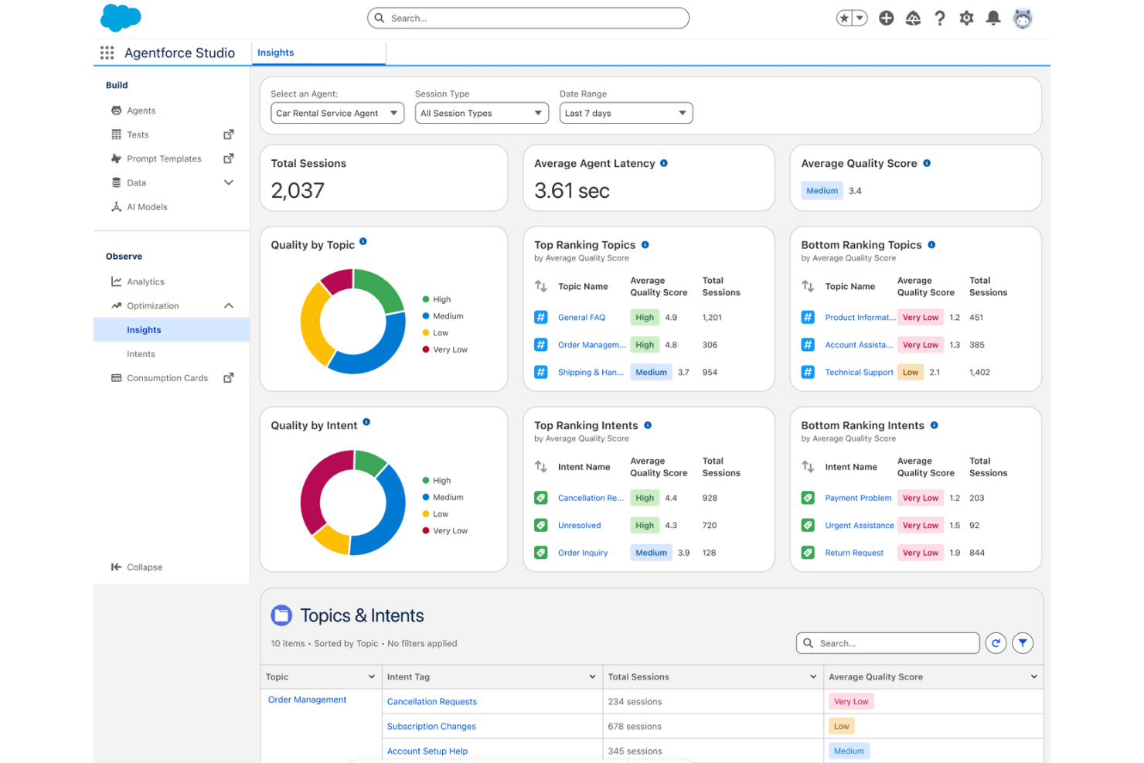The image size is (1144, 763).
Task: Click info icon next to Quality by Intent
Action: 366,422
